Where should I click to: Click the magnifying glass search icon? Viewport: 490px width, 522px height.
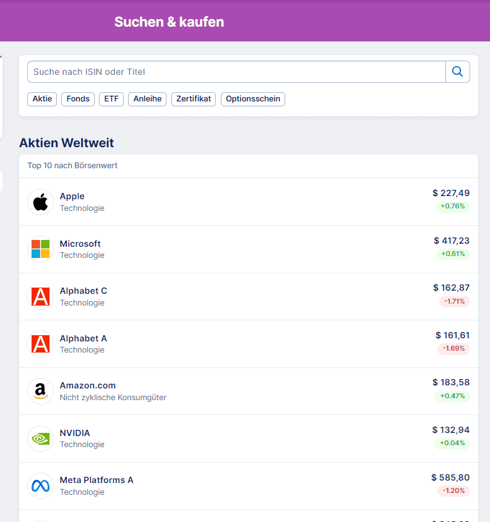point(457,72)
